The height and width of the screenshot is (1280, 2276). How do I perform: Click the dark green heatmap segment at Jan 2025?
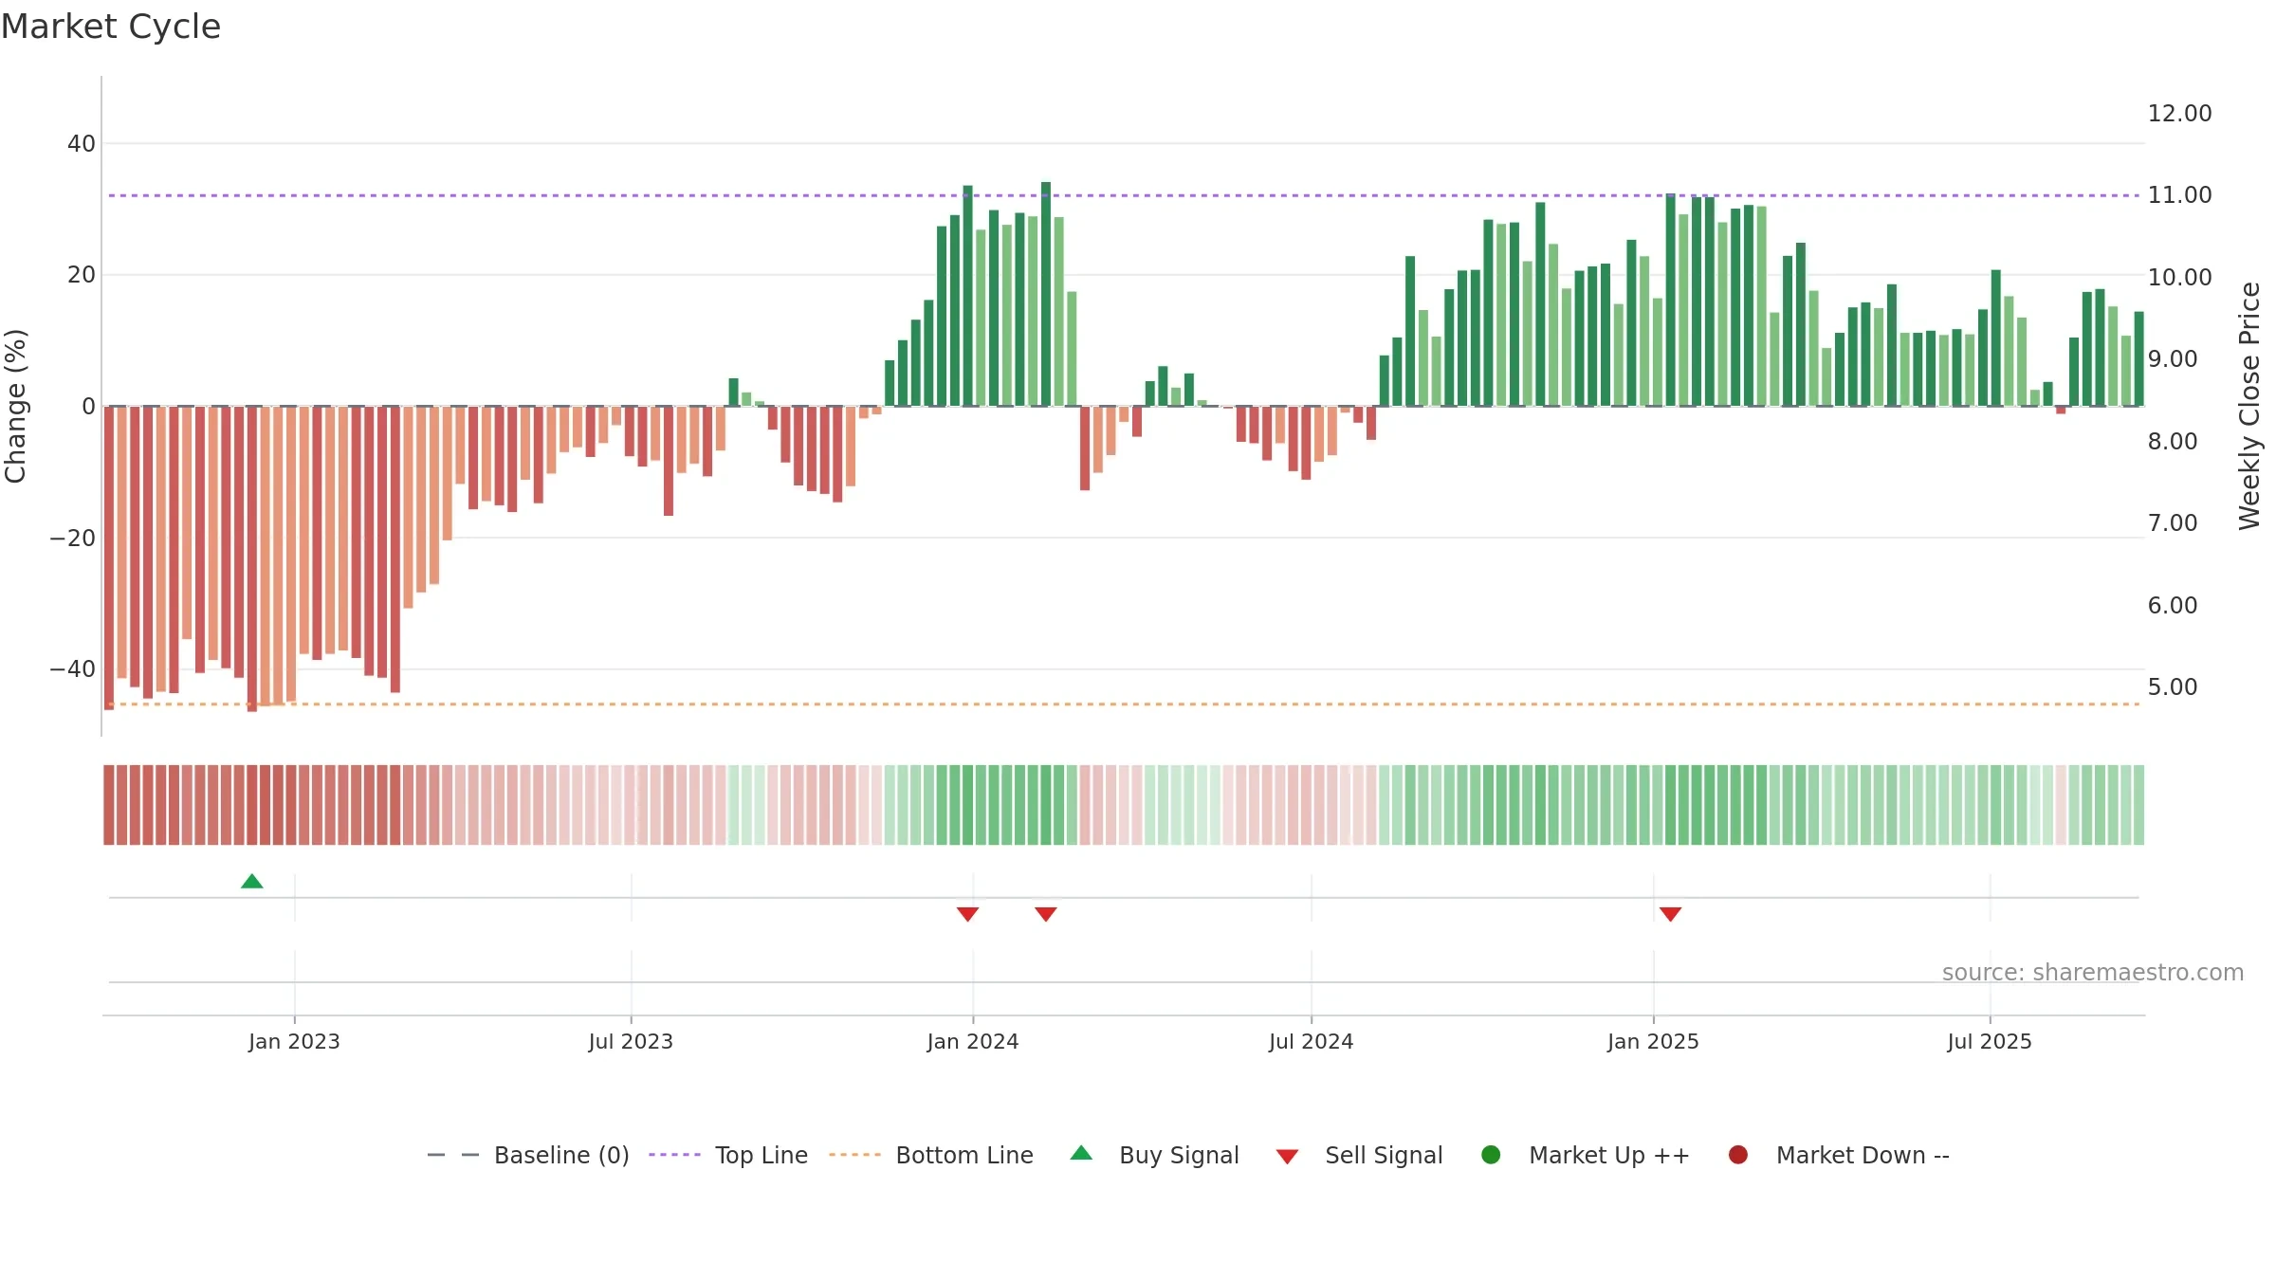point(1671,805)
